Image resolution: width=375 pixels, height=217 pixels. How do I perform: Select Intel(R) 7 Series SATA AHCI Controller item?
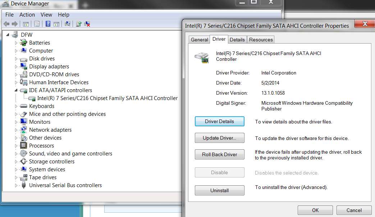108,98
